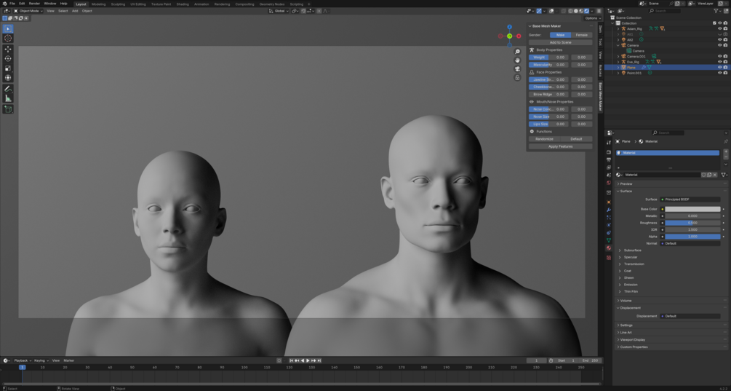
Task: Select the Add Cube tool
Action: pyautogui.click(x=8, y=109)
